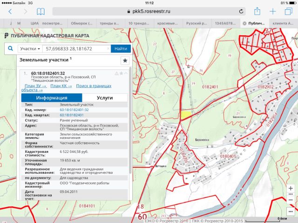Switch to the Услуги tab
Image resolution: width=298 pixels, height=223 pixels.
pyautogui.click(x=105, y=98)
